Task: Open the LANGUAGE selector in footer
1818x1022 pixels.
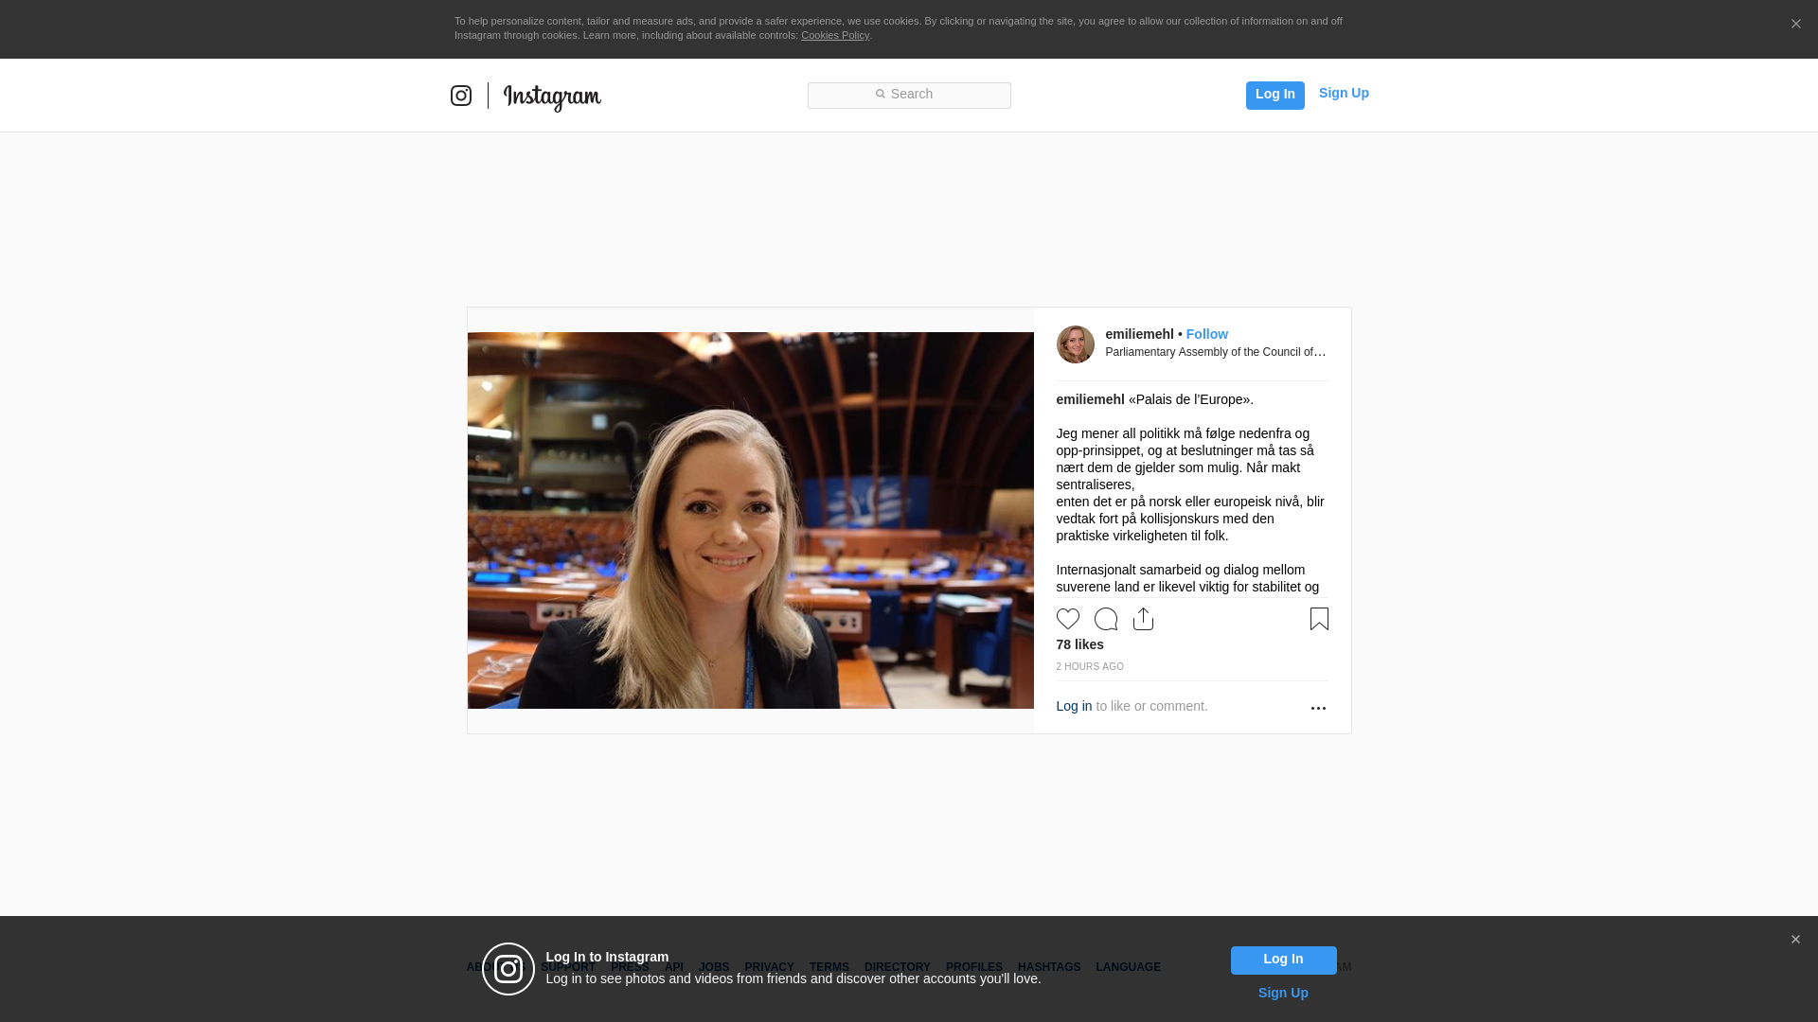Action: pyautogui.click(x=1128, y=967)
